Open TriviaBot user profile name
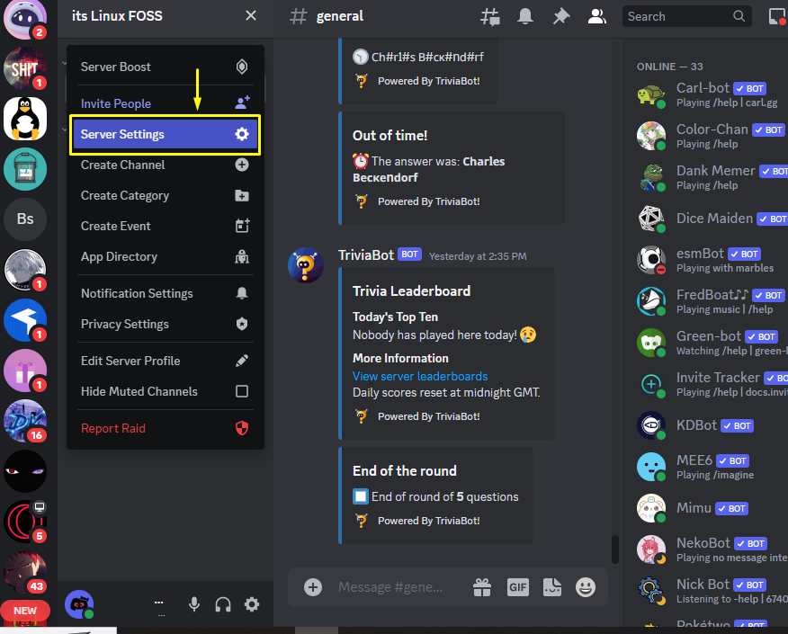The image size is (788, 634). pyautogui.click(x=366, y=255)
